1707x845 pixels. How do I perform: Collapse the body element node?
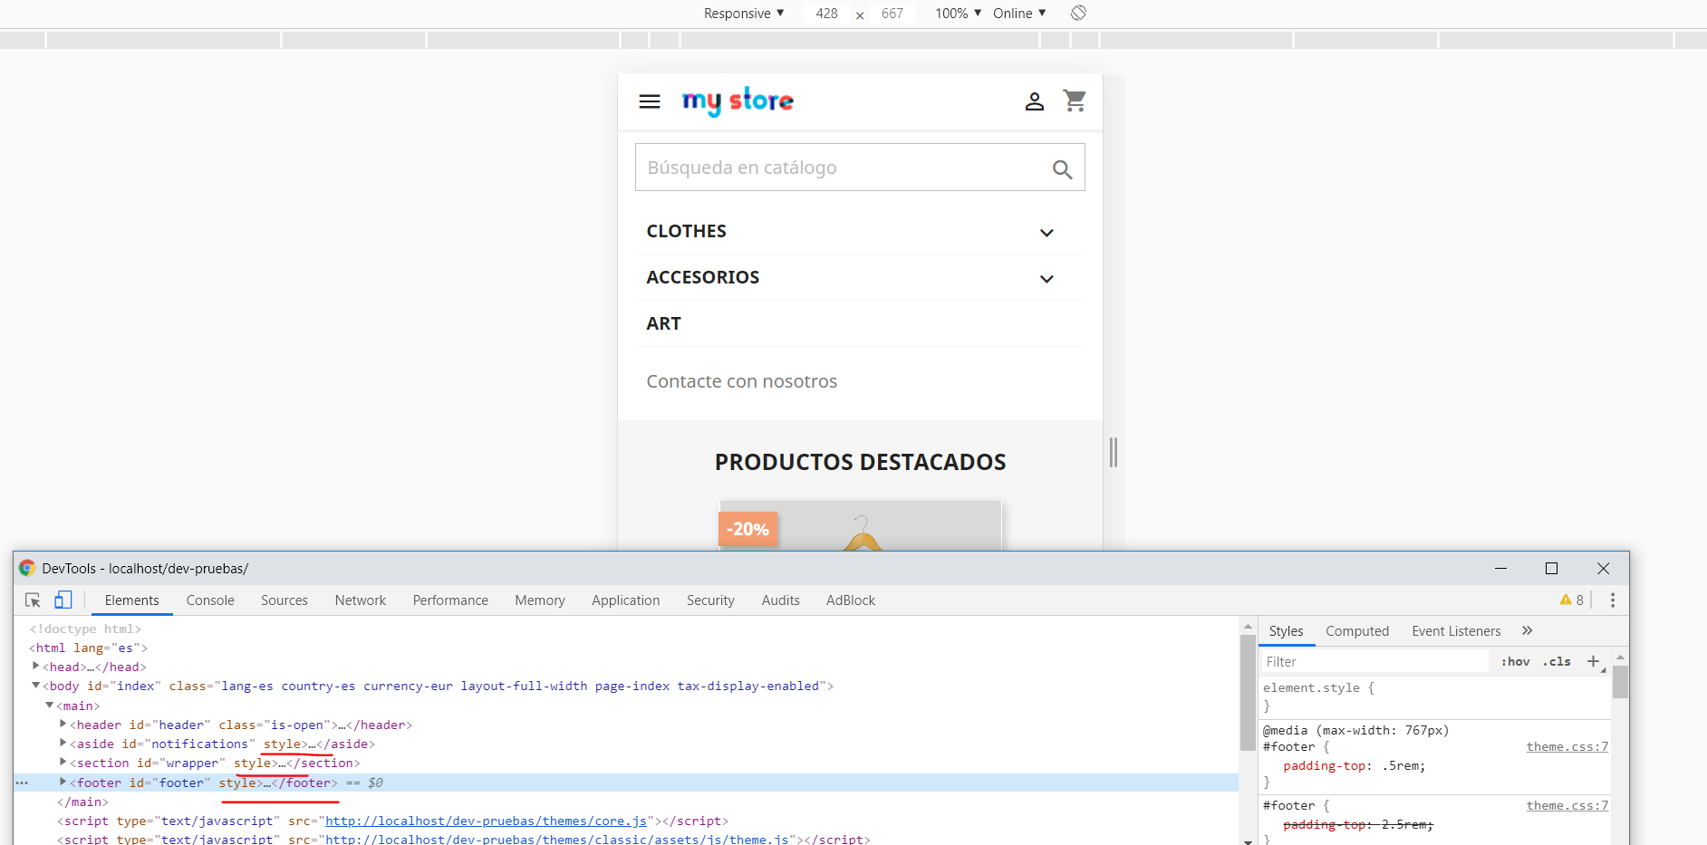(x=35, y=686)
